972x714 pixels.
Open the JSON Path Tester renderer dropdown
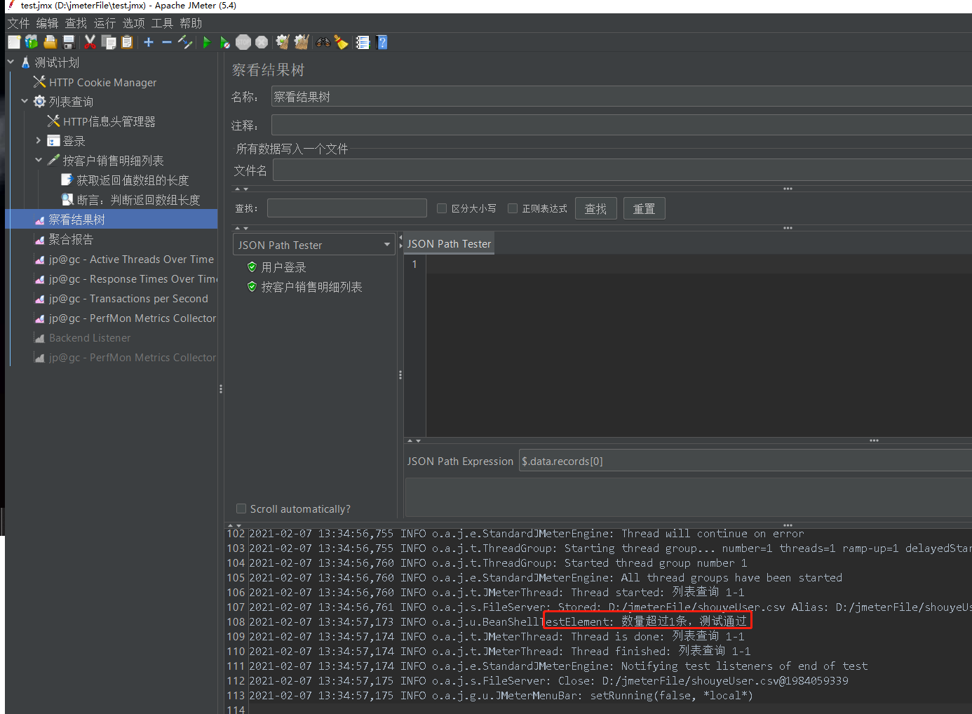pyautogui.click(x=314, y=245)
